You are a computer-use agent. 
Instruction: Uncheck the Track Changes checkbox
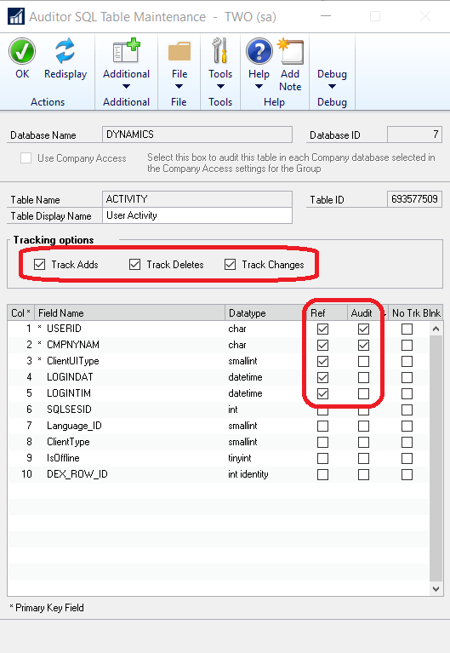tap(231, 265)
